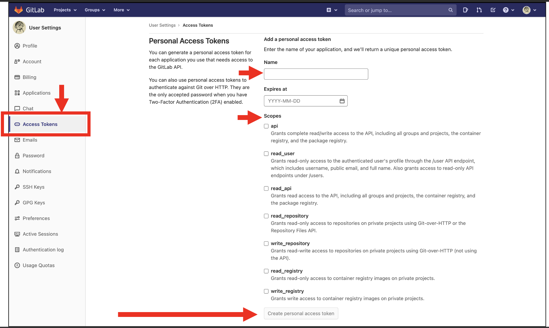
Task: Open the Merge requests icon
Action: point(479,10)
